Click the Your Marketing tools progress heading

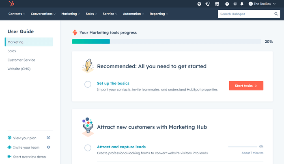[108, 33]
